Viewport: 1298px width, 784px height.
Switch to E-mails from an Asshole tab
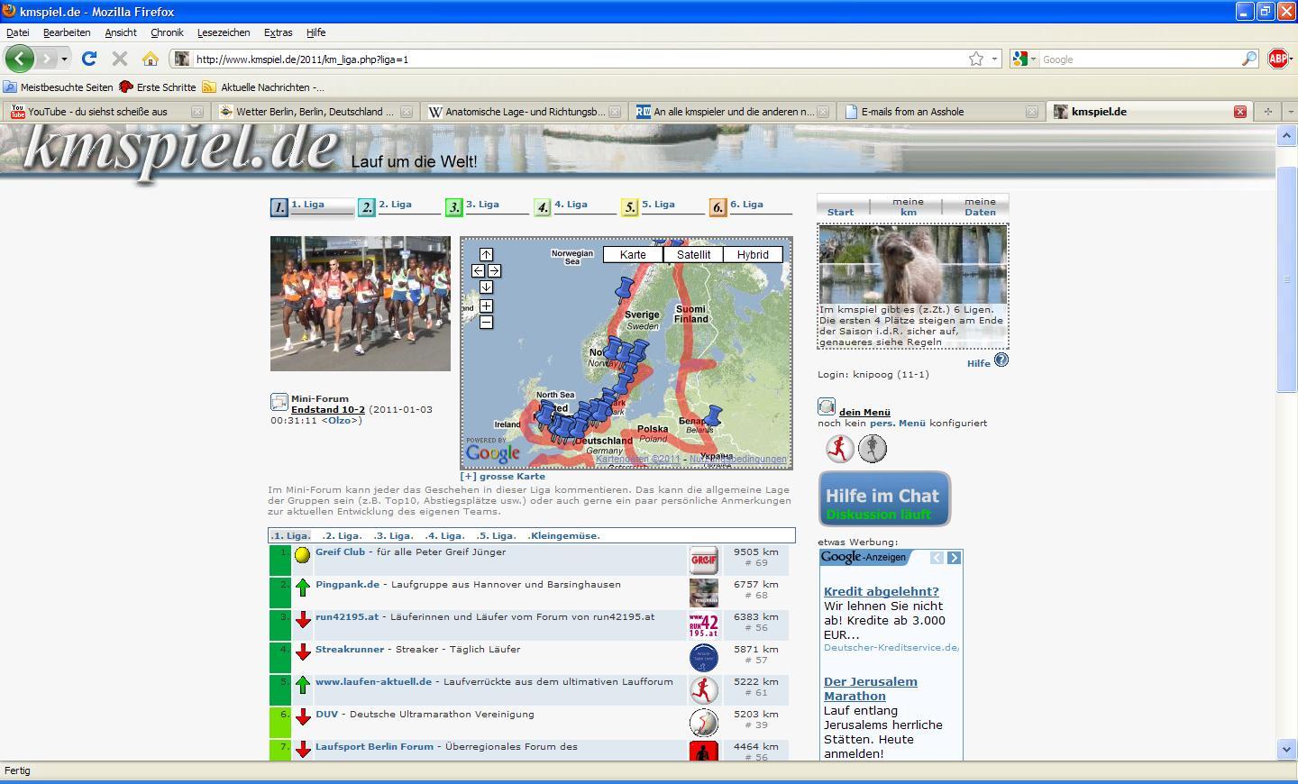click(x=941, y=112)
